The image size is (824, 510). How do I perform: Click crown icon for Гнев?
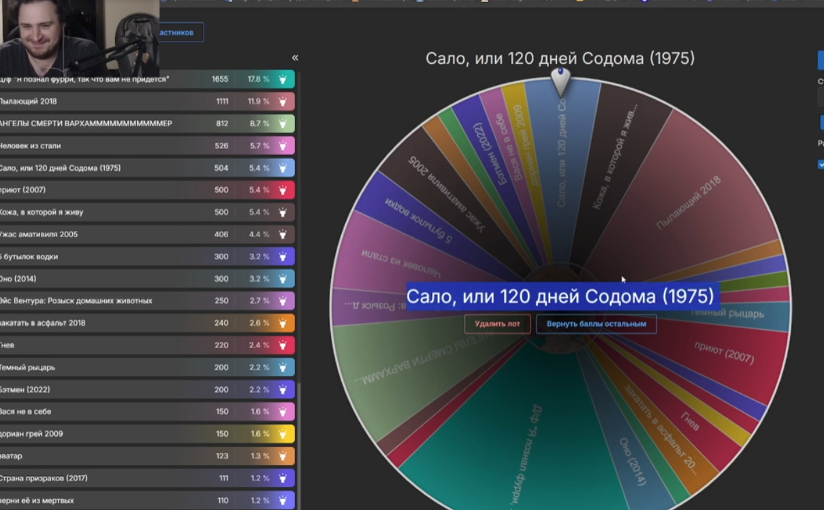[283, 345]
